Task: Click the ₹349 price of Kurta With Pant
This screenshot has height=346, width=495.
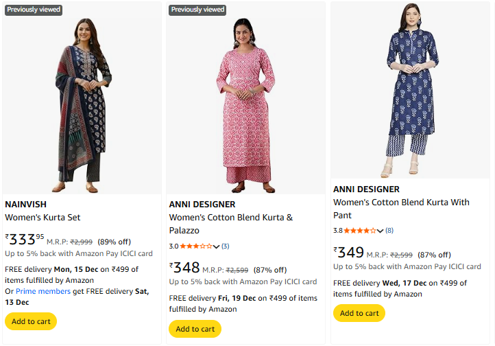Action: [349, 252]
